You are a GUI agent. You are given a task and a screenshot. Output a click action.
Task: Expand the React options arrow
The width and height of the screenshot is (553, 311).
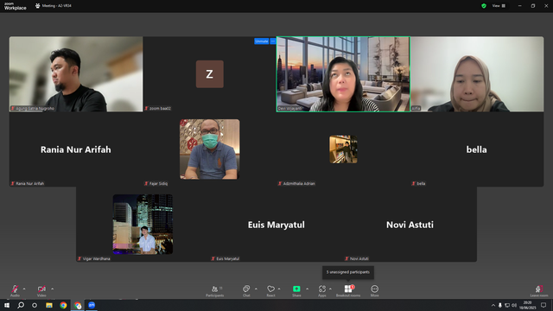(279, 289)
